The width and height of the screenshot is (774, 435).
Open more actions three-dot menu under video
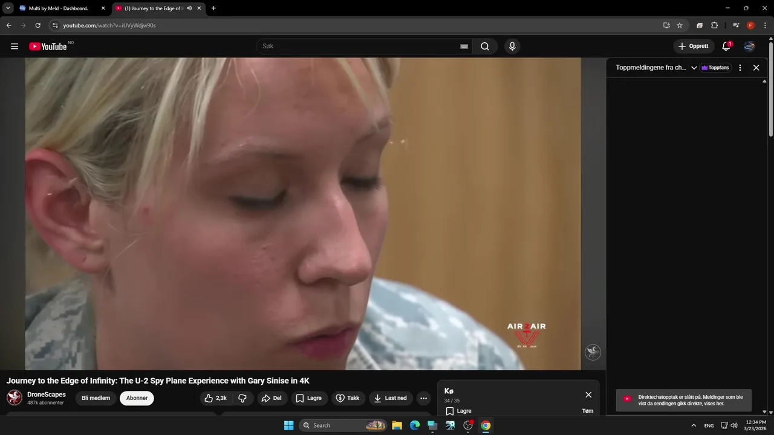pos(423,398)
